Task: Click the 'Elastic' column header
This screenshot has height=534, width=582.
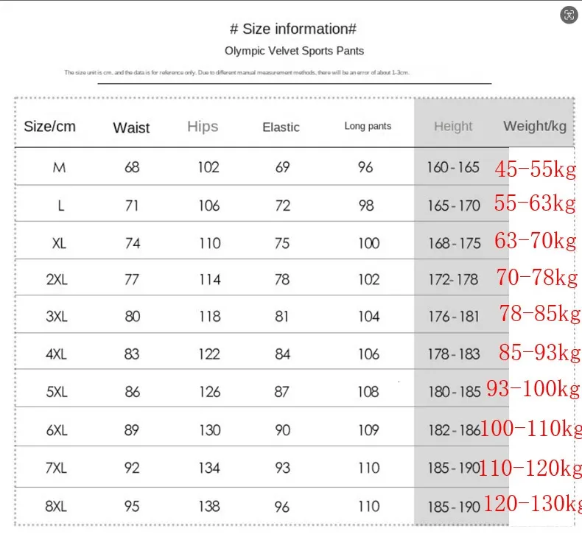Action: [281, 127]
